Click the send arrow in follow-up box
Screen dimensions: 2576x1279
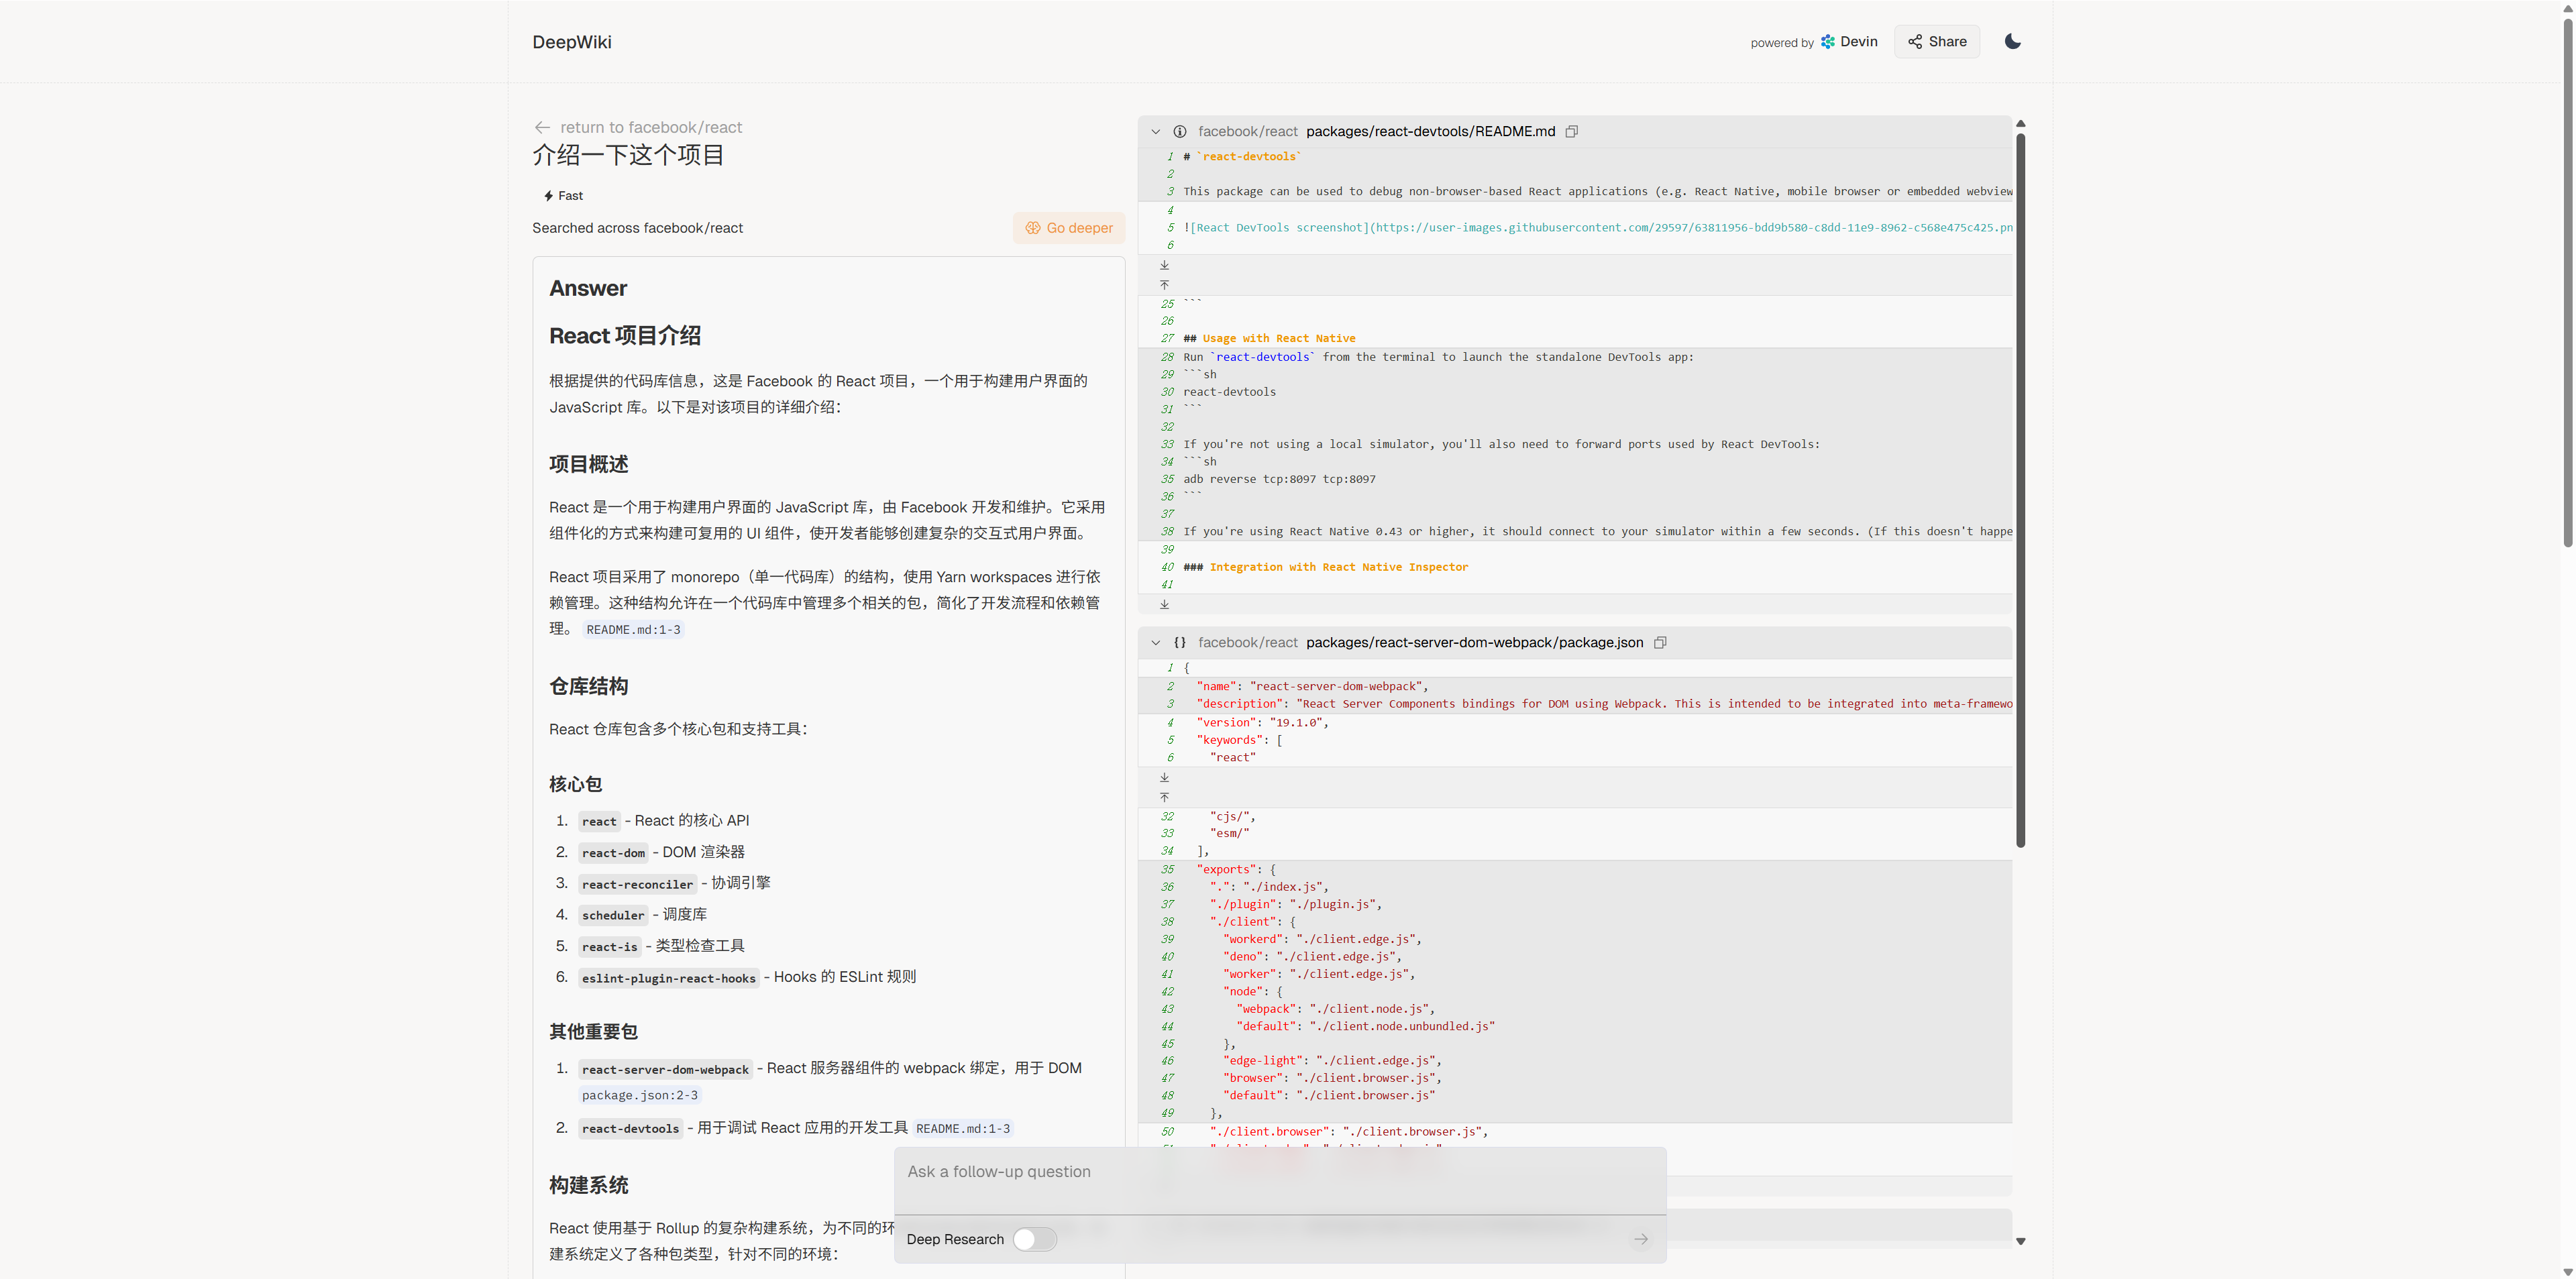1641,1239
